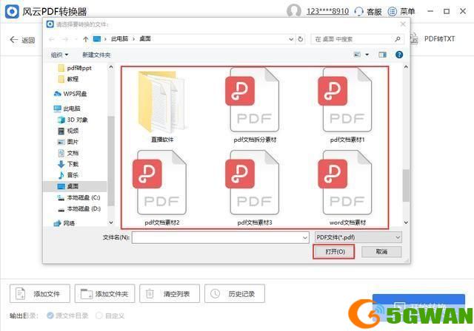Open the PDF文件(*.pdf) file type dropdown
The image size is (474, 331).
(x=358, y=238)
